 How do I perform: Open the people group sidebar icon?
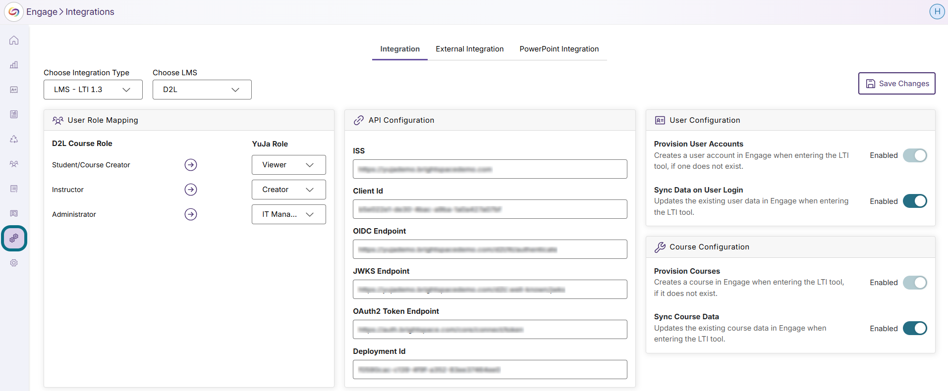coord(14,164)
